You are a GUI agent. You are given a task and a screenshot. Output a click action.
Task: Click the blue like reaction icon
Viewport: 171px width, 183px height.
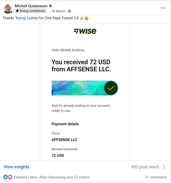coord(5,177)
